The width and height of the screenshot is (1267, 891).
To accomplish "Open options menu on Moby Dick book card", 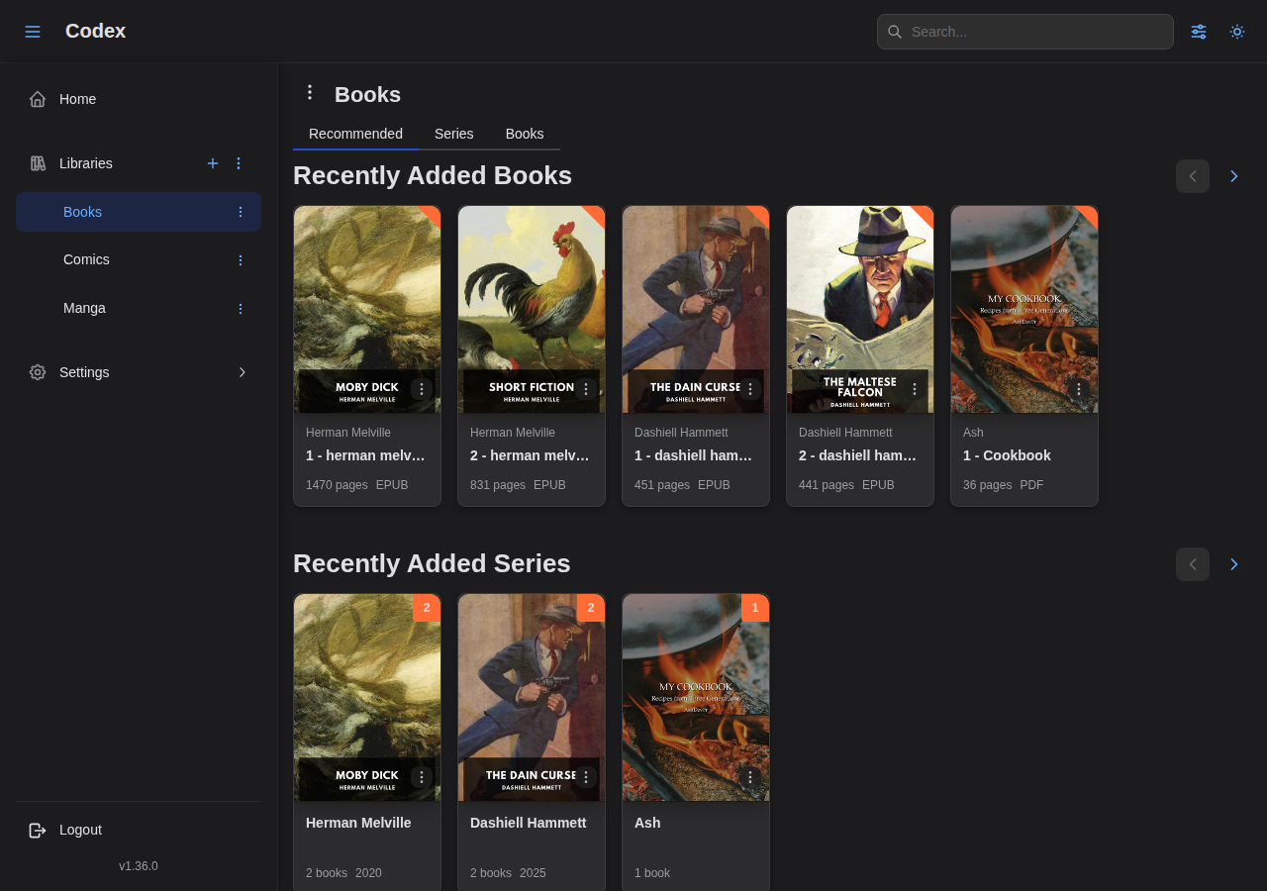I will pyautogui.click(x=422, y=389).
